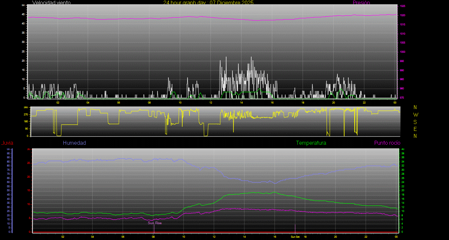Select the E compass direction letter
449x240 pixels.
tap(415, 129)
